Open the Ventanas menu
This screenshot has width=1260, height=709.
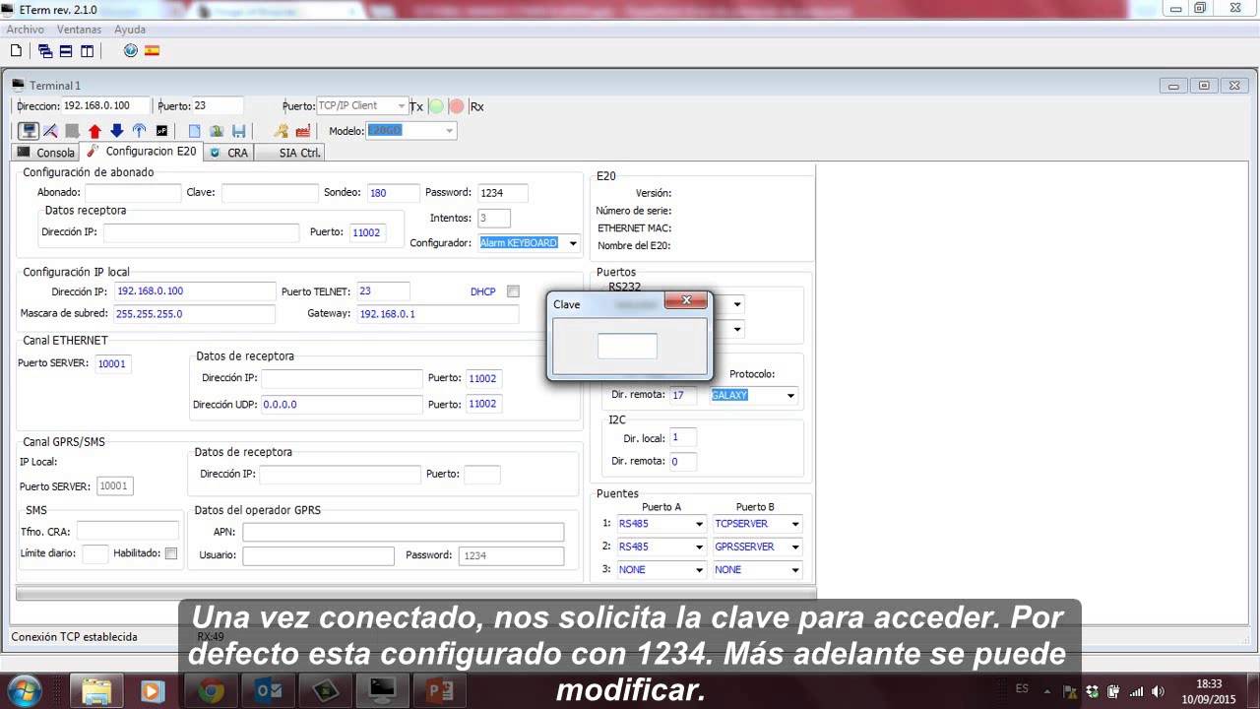(79, 30)
